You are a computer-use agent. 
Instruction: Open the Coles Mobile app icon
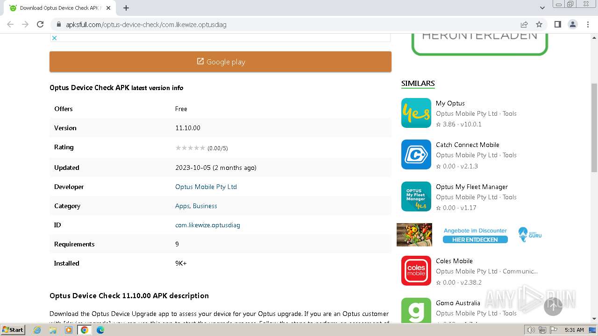[416, 271]
